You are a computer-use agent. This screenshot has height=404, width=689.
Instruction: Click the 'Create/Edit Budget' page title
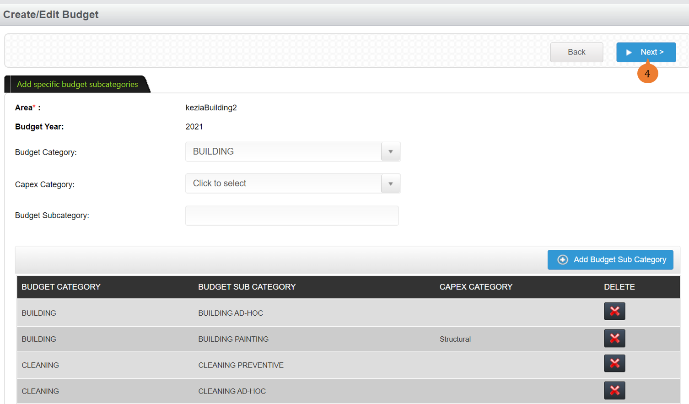pos(51,15)
